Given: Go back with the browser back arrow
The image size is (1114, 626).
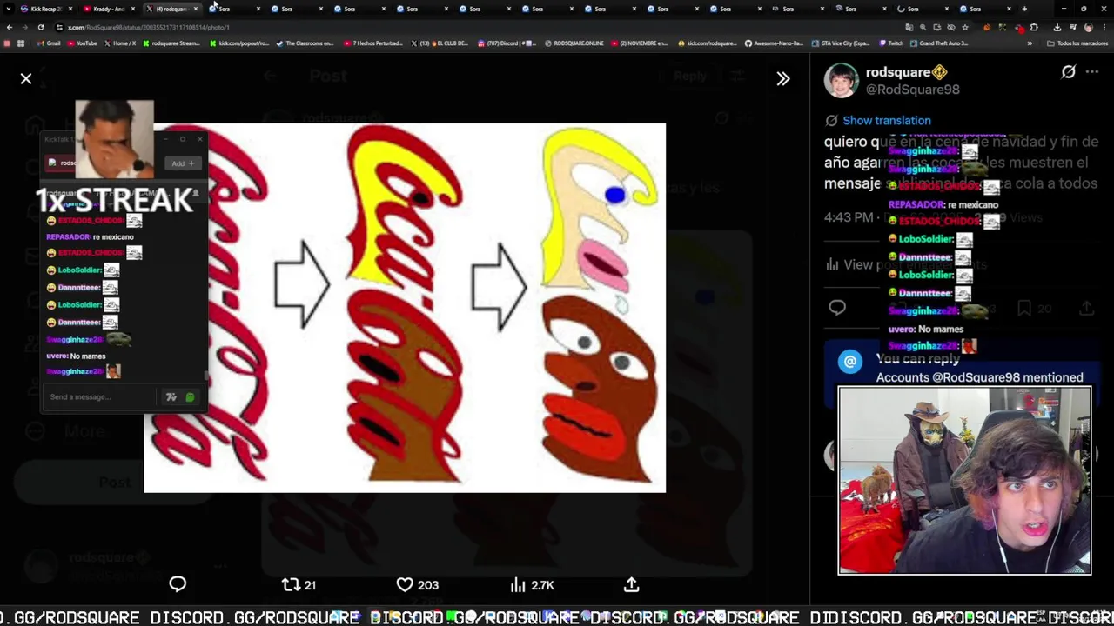Looking at the screenshot, I should [9, 27].
